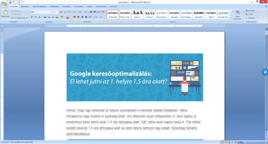268x144 pixels.
Task: Align text right
Action: pyautogui.click(x=82, y=17)
